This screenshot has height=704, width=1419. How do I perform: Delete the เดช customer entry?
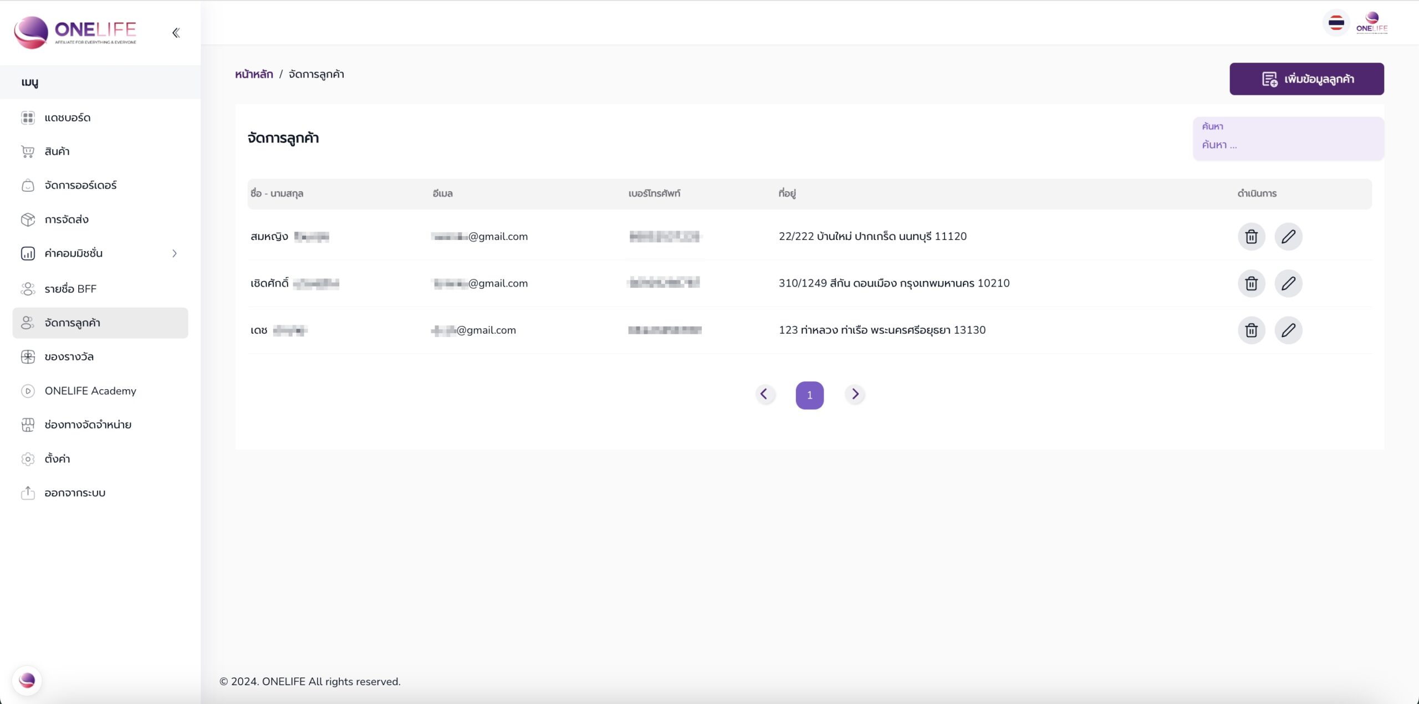[1251, 330]
